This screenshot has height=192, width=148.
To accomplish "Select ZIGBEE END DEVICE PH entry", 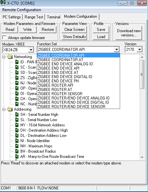I will pos(78,81).
